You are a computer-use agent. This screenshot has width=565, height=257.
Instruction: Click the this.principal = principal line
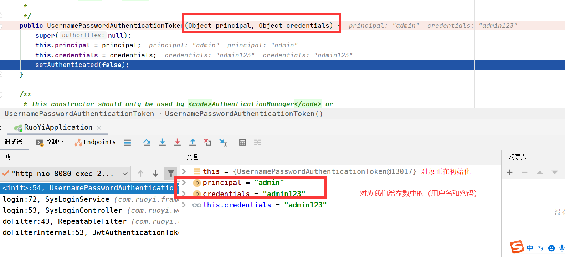88,45
